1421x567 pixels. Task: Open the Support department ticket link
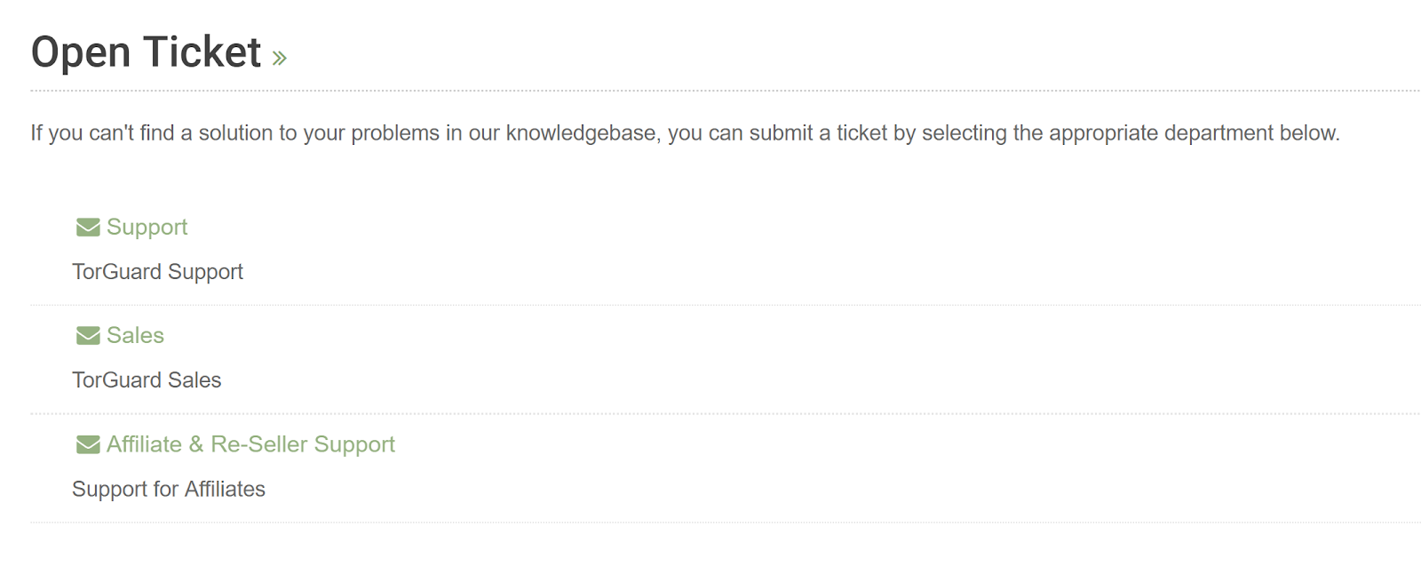pyautogui.click(x=147, y=228)
